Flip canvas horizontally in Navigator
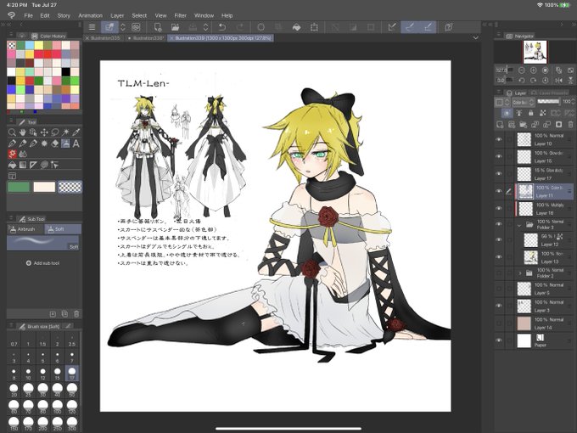577x433 pixels. tap(558, 80)
